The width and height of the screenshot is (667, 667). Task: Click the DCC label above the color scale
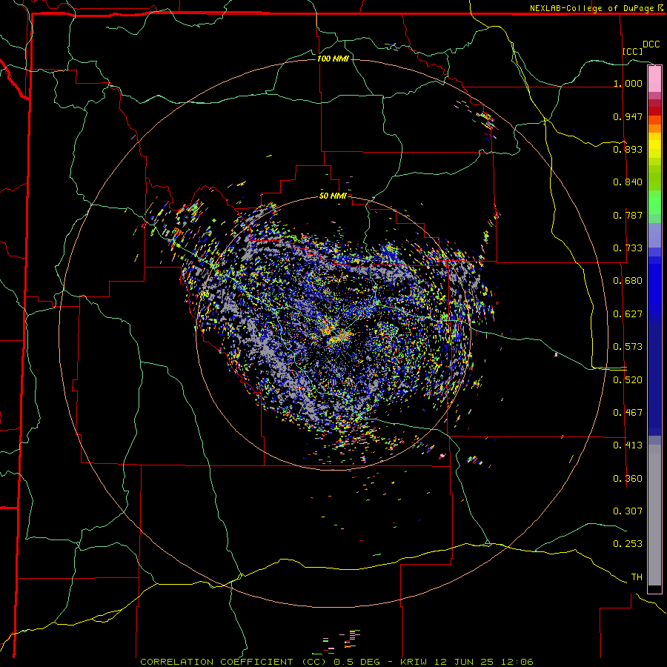[x=651, y=44]
